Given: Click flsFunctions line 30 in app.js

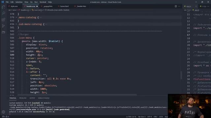Looking at the screenshot, I should point(202,79).
